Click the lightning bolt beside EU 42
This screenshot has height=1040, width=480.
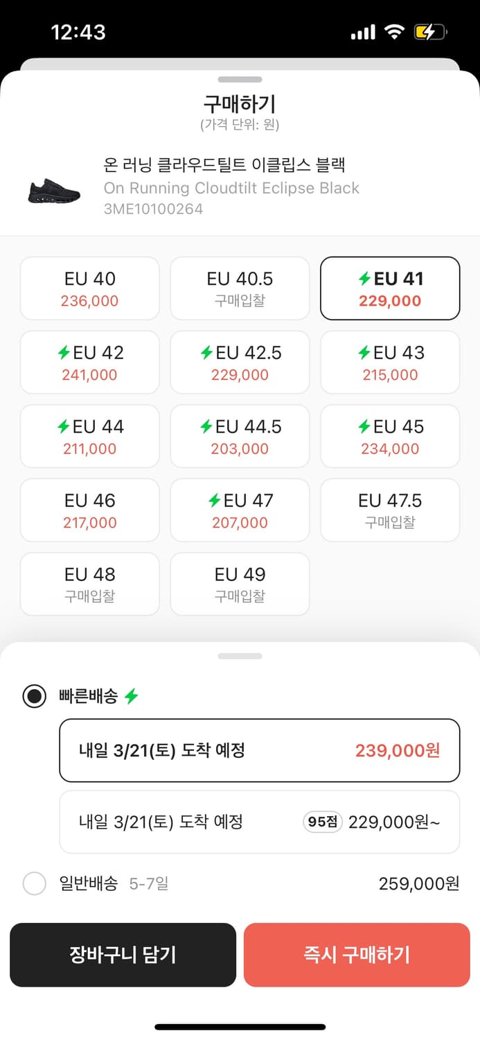pos(64,352)
